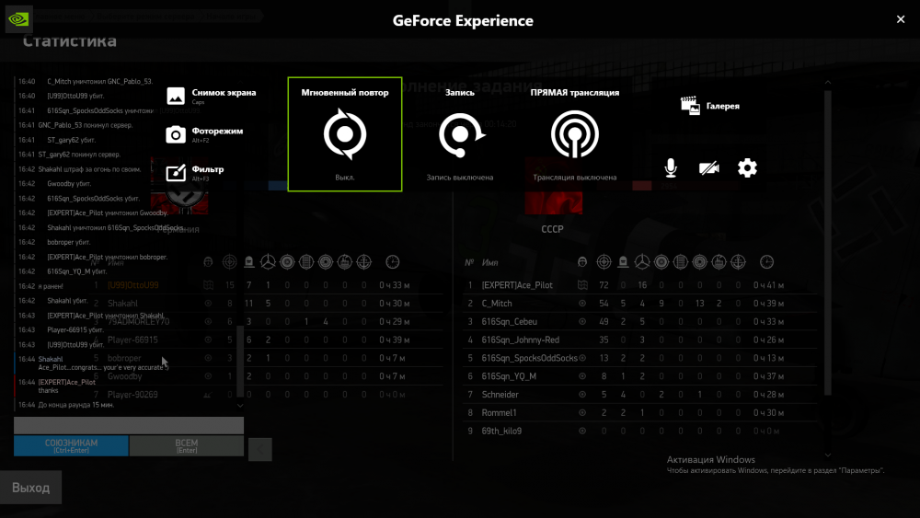This screenshot has height=518, width=920.
Task: Click the statistics panel scrollbar
Action: point(828,240)
